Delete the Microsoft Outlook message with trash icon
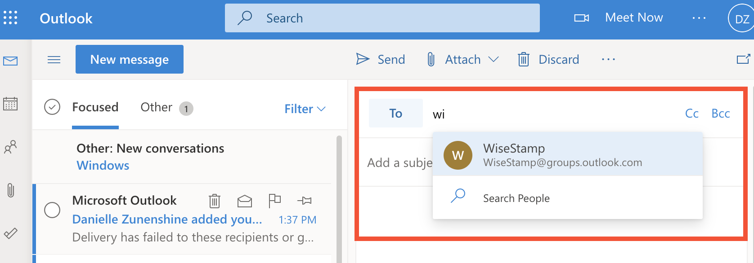Viewport: 754px width, 263px height. [x=215, y=201]
